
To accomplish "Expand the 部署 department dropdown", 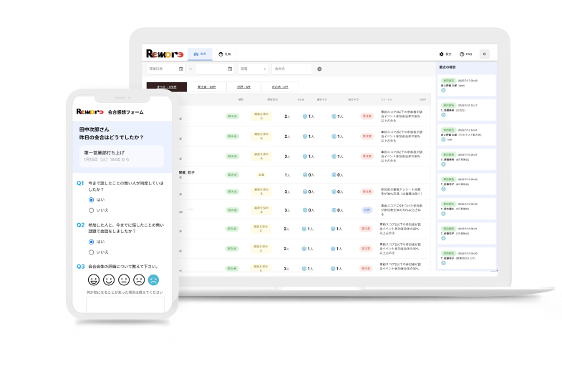I will tap(253, 69).
